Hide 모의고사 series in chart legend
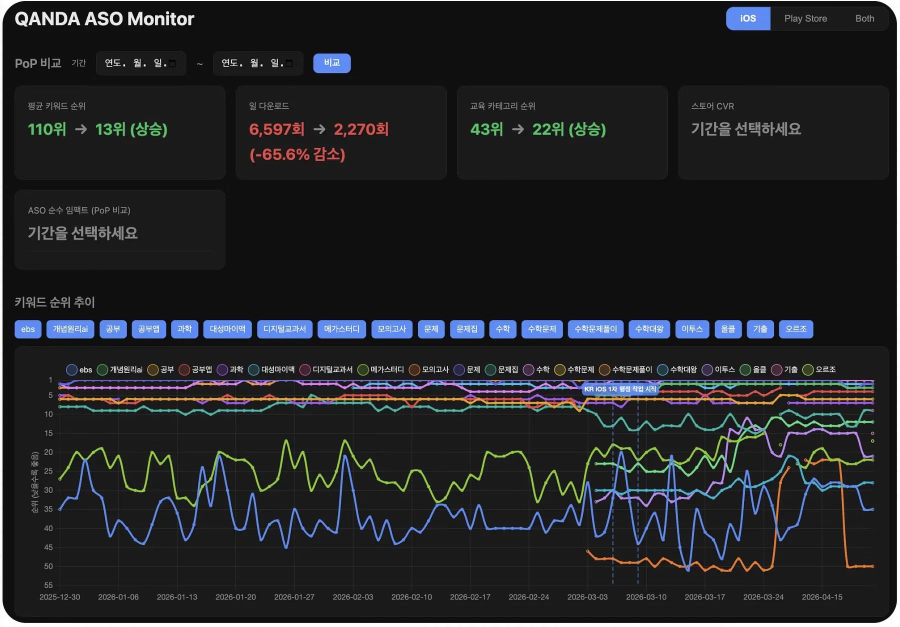The width and height of the screenshot is (900, 627). click(429, 369)
